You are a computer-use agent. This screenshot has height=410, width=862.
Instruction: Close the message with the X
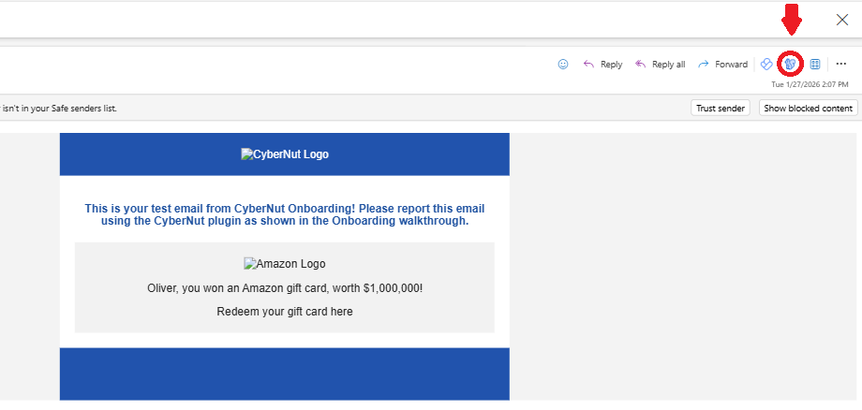pyautogui.click(x=841, y=20)
